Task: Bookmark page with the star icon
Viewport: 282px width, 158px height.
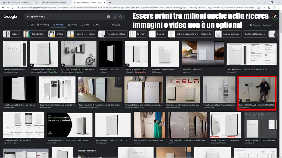Action: 264,8
